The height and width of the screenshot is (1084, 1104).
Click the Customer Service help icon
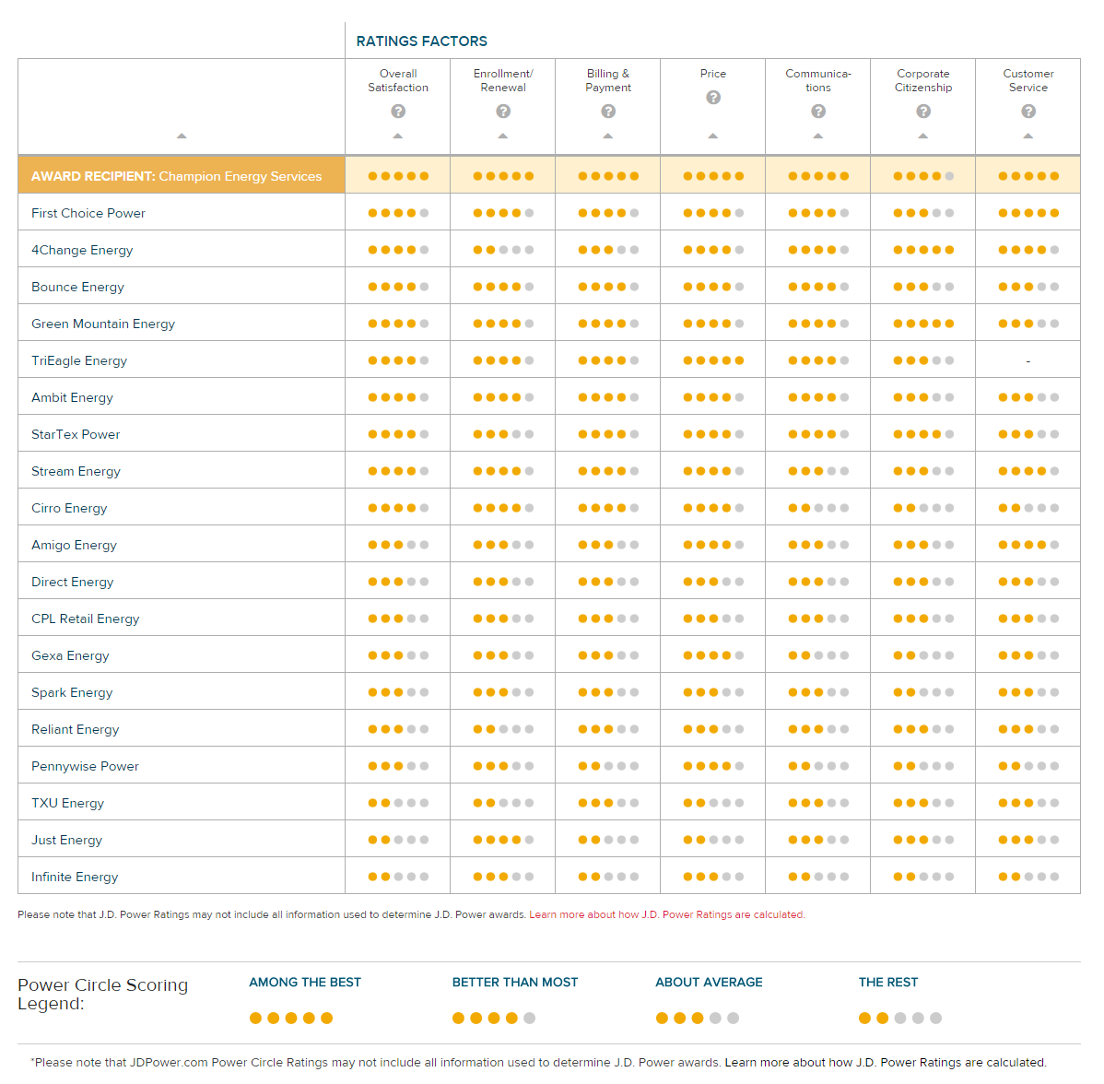[x=1028, y=112]
